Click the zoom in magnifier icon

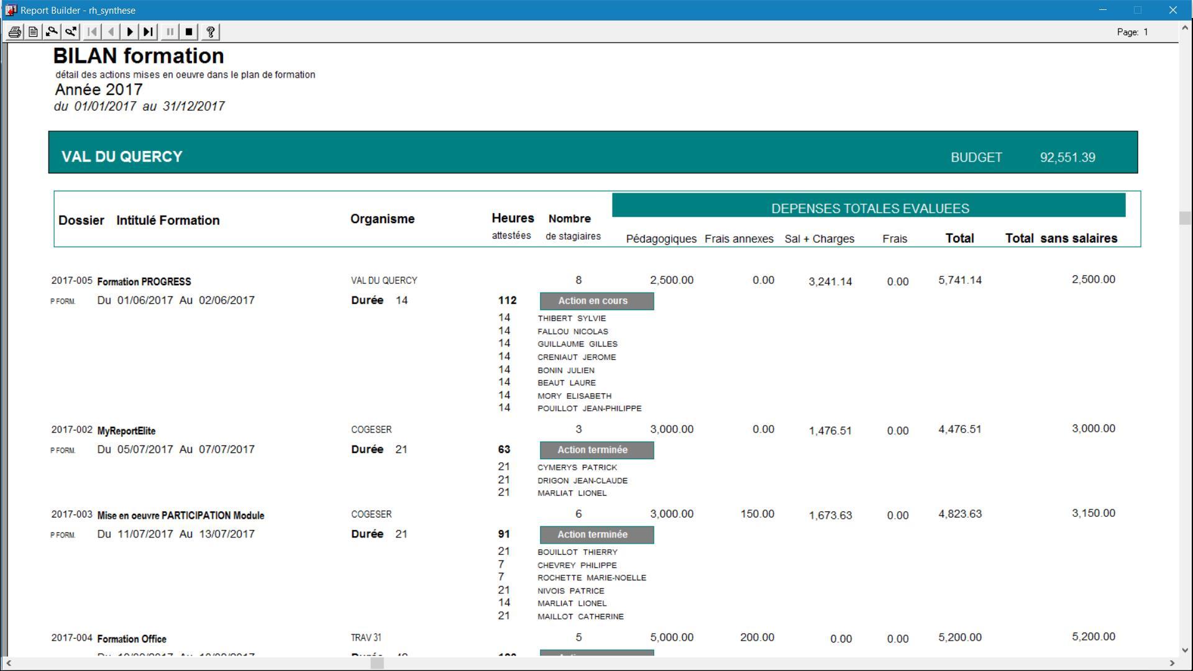tap(71, 32)
